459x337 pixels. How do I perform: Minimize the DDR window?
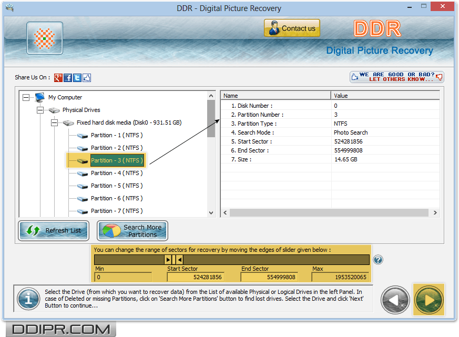tap(410, 6)
